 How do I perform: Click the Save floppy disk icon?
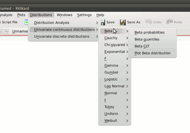pyautogui.click(x=103, y=22)
